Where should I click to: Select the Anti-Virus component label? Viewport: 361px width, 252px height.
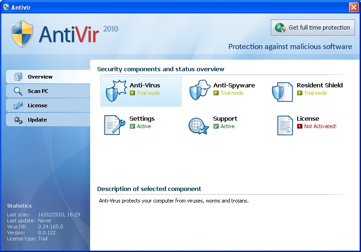tap(145, 85)
